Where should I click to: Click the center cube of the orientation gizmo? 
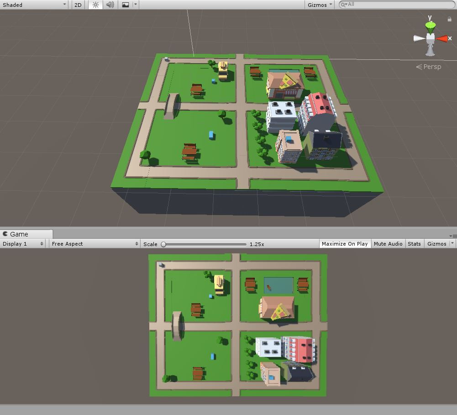(431, 38)
